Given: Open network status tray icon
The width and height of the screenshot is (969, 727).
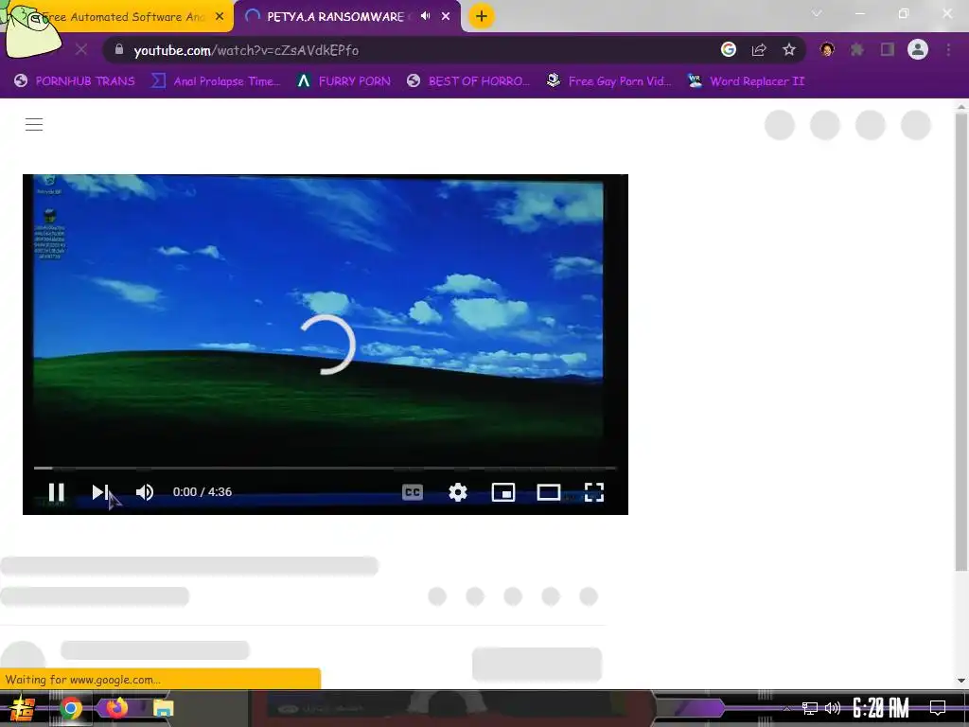Looking at the screenshot, I should pyautogui.click(x=810, y=708).
